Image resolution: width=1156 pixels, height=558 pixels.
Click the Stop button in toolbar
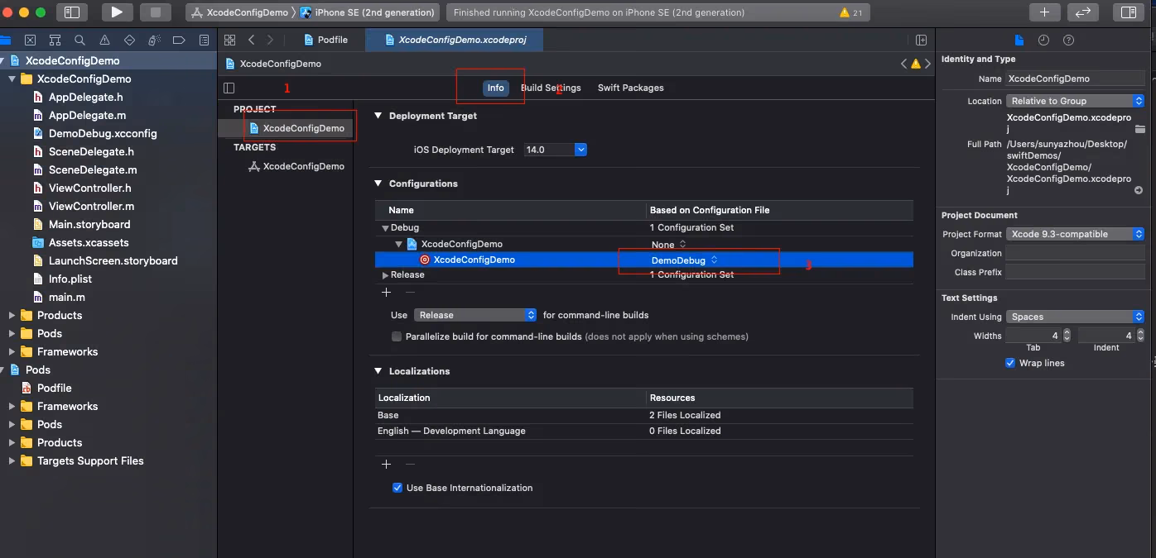[156, 12]
